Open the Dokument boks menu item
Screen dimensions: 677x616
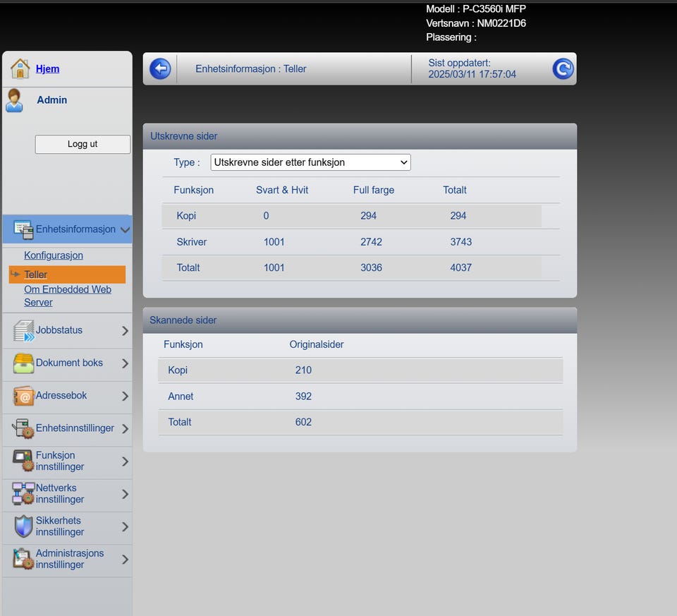69,363
